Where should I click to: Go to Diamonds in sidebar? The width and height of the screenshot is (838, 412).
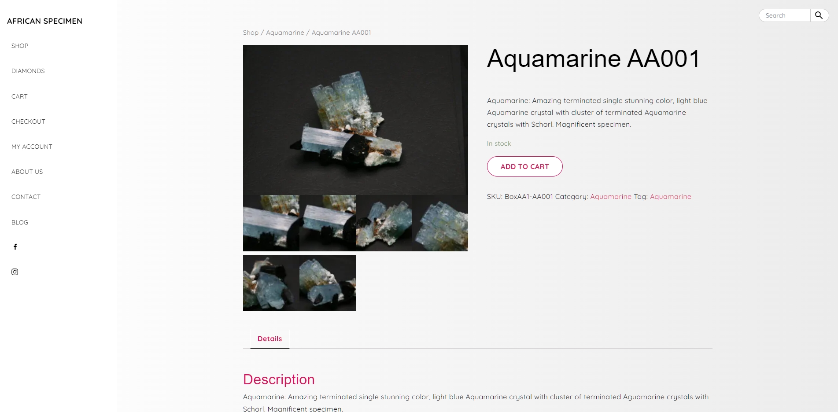coord(28,71)
